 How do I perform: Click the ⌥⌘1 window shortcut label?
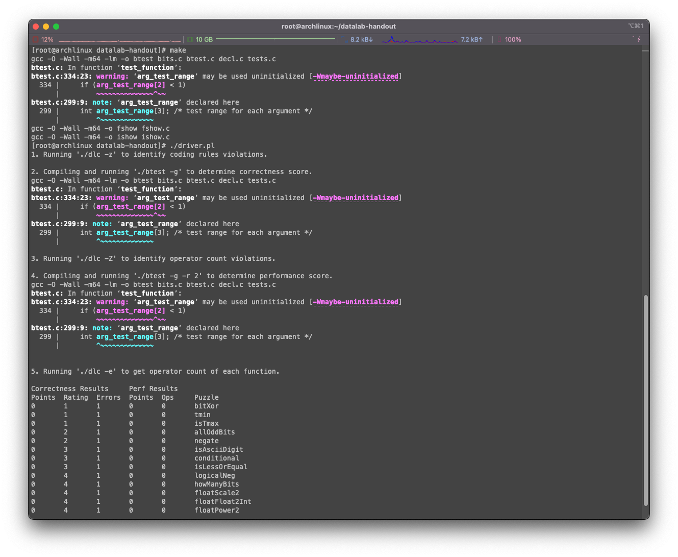(x=636, y=26)
